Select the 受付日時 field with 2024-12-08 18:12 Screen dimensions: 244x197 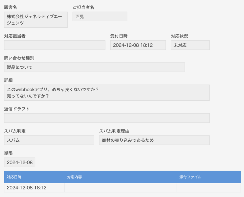138,45
